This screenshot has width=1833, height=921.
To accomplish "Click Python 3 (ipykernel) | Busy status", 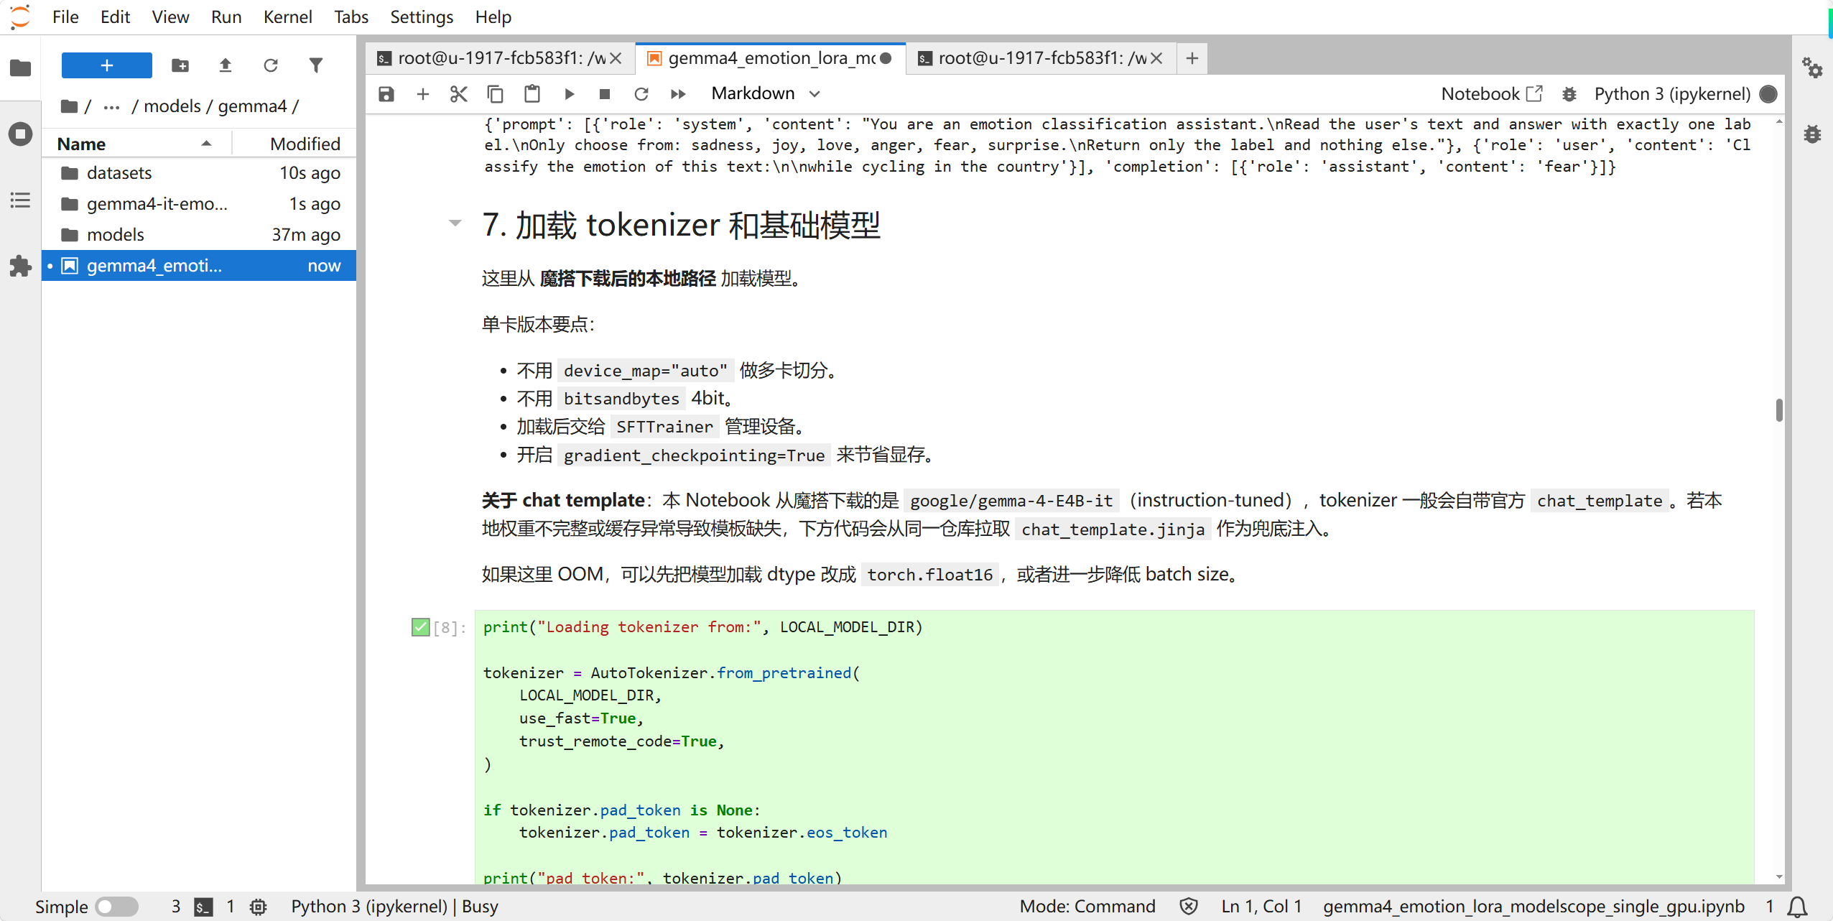I will pos(394,907).
